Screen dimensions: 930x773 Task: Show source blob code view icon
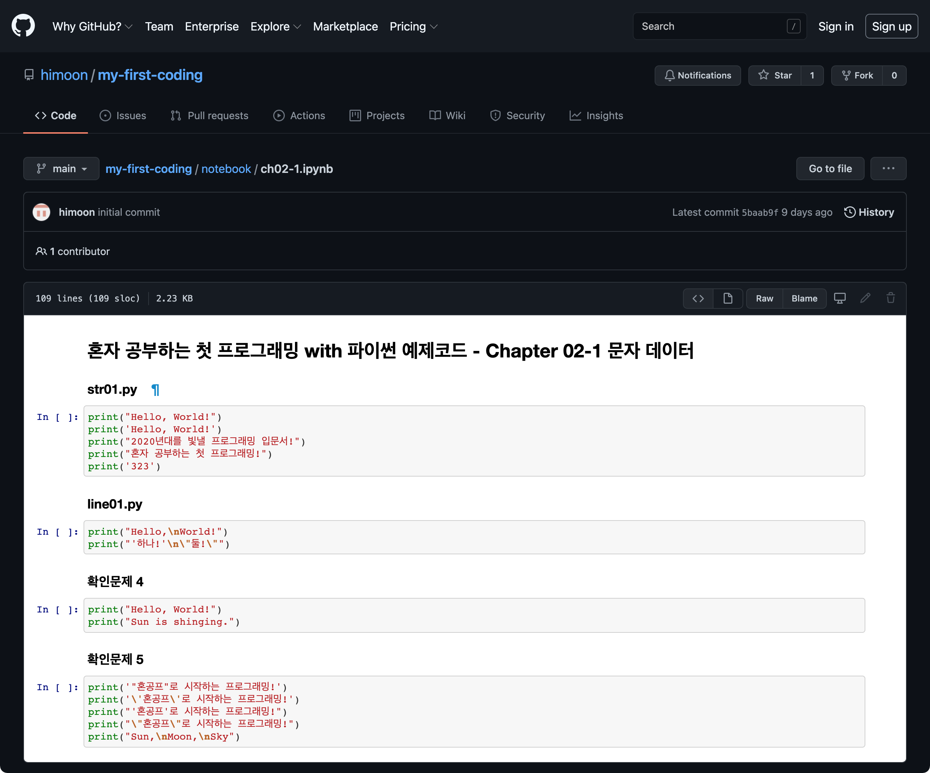point(698,298)
